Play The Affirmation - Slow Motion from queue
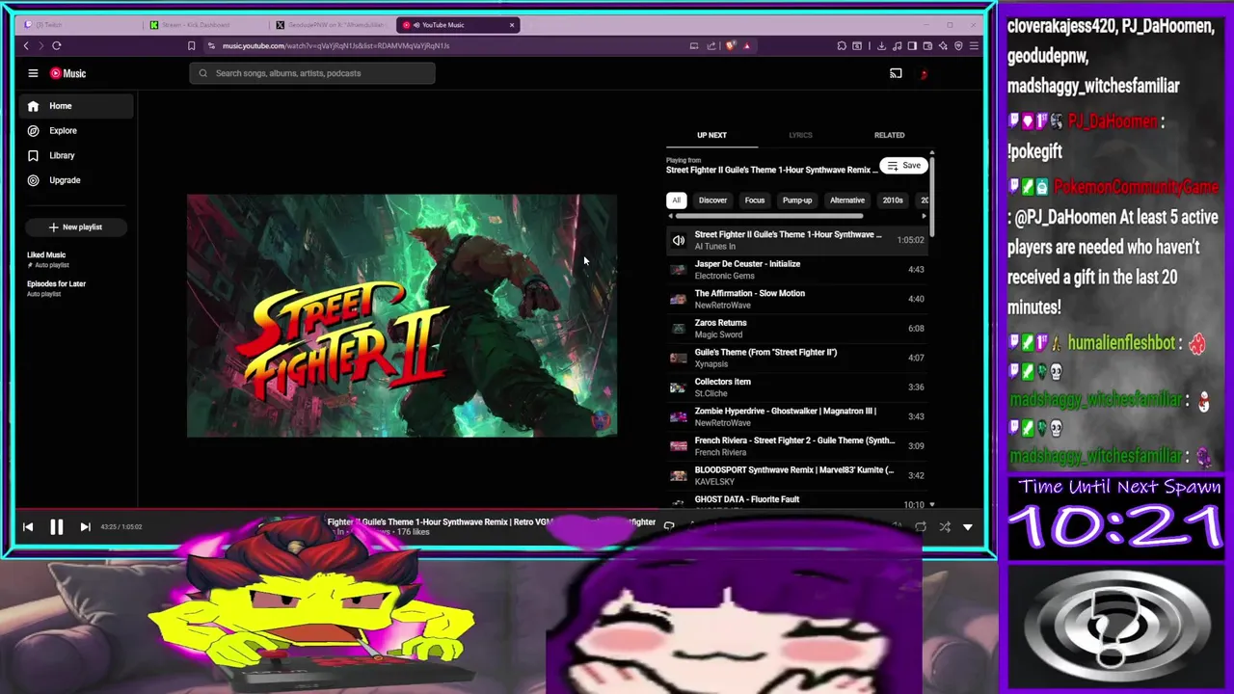Screen dimensions: 1234x694 point(796,299)
